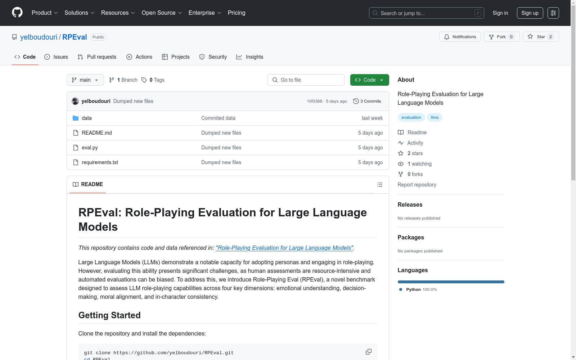Image resolution: width=576 pixels, height=360 pixels.
Task: Click the book icon next to Readme
Action: [x=401, y=132]
